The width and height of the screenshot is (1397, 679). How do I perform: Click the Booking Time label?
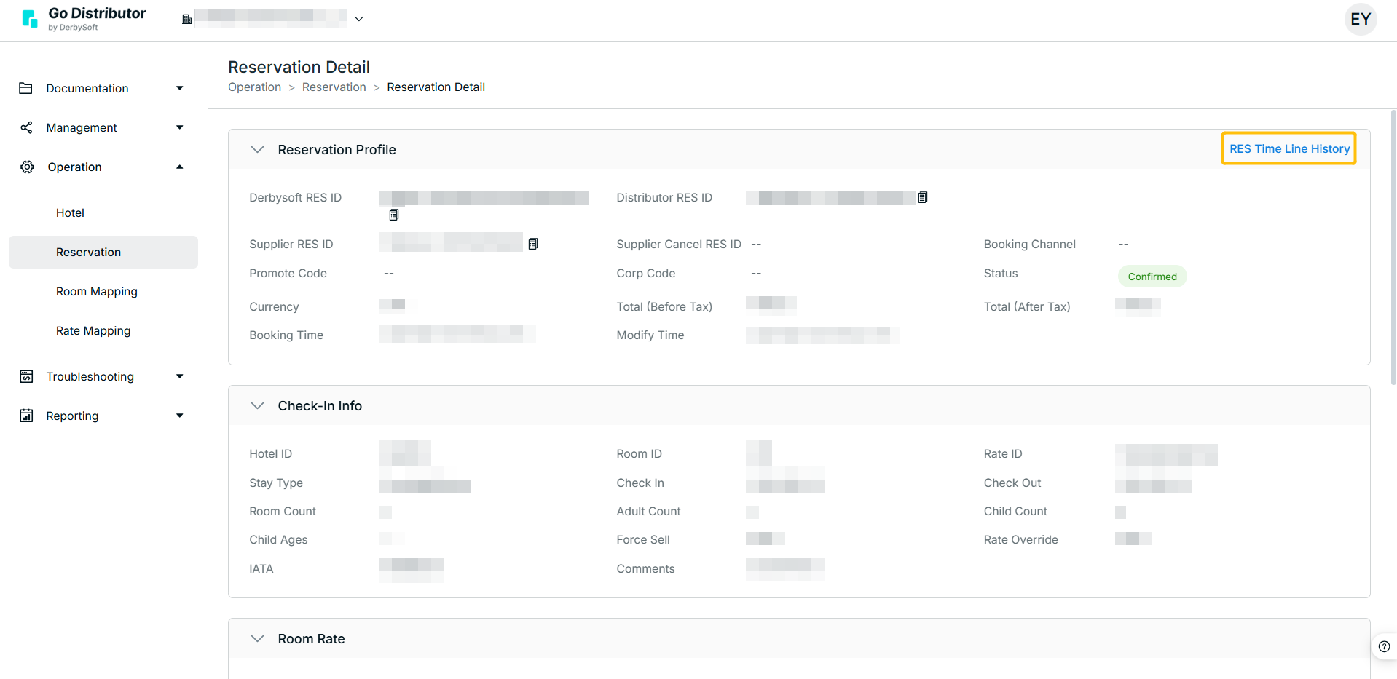[x=286, y=335]
